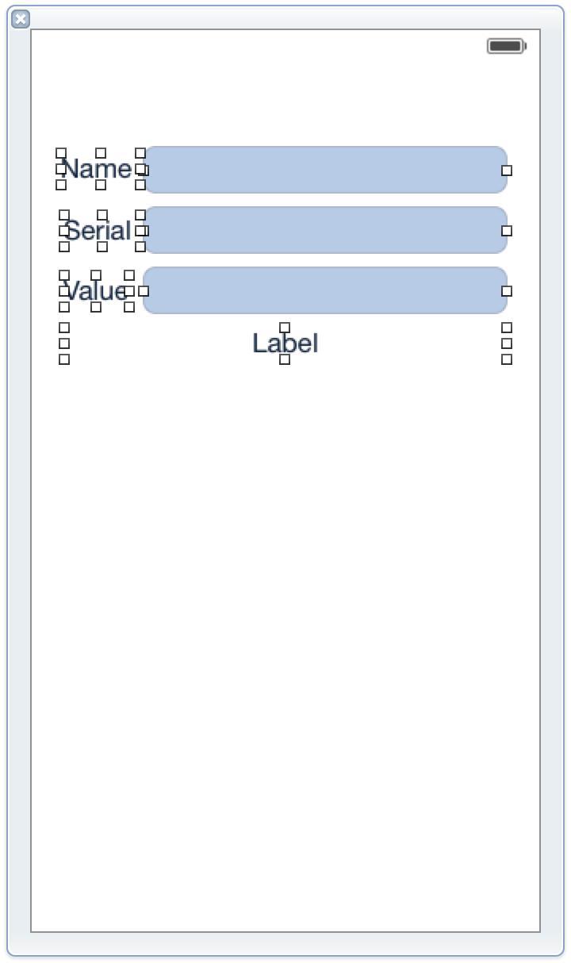Click the battery icon in the status bar
571x963 pixels.
point(507,46)
